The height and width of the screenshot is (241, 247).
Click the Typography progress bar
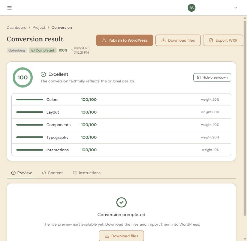[x=30, y=137]
